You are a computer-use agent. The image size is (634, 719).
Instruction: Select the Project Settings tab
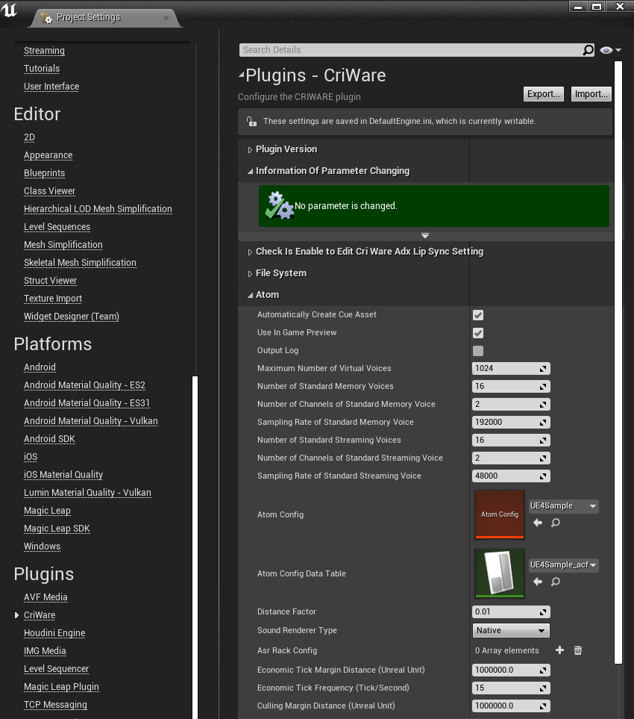[x=88, y=17]
